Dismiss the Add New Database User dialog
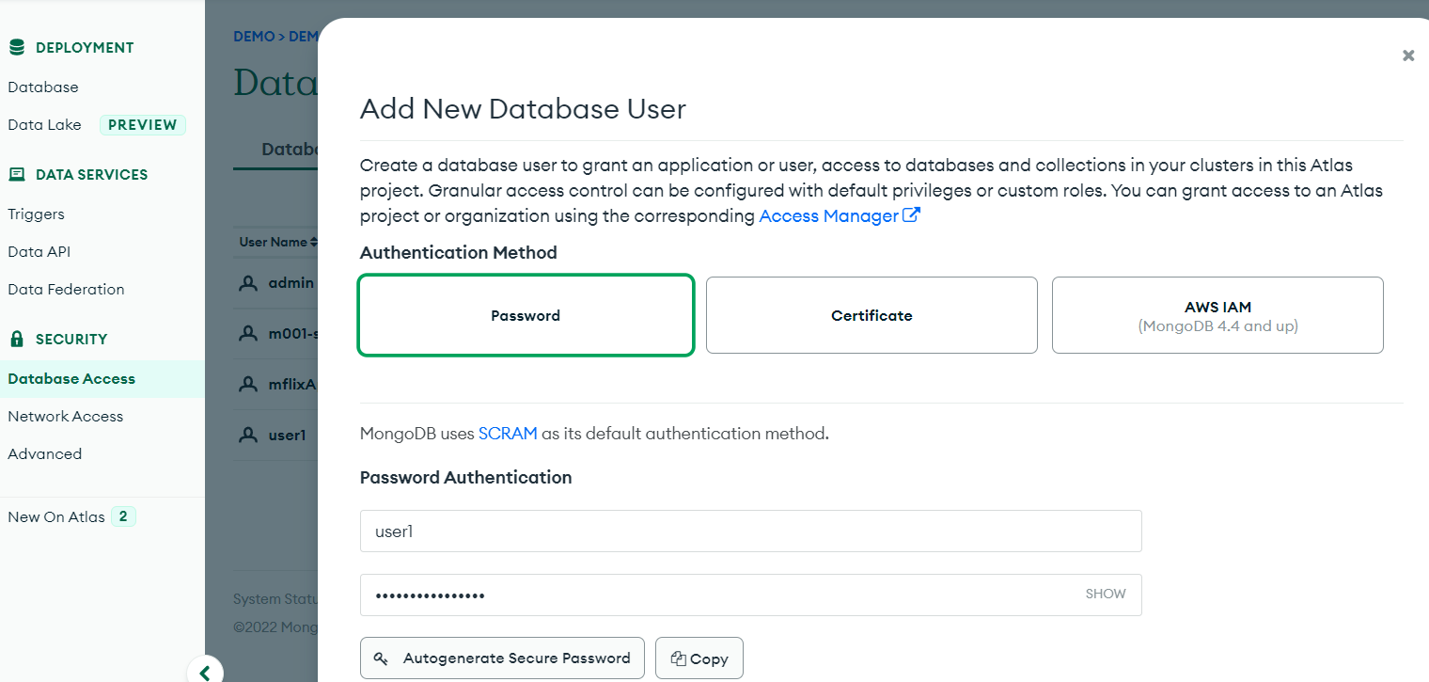The width and height of the screenshot is (1429, 682). [1408, 56]
